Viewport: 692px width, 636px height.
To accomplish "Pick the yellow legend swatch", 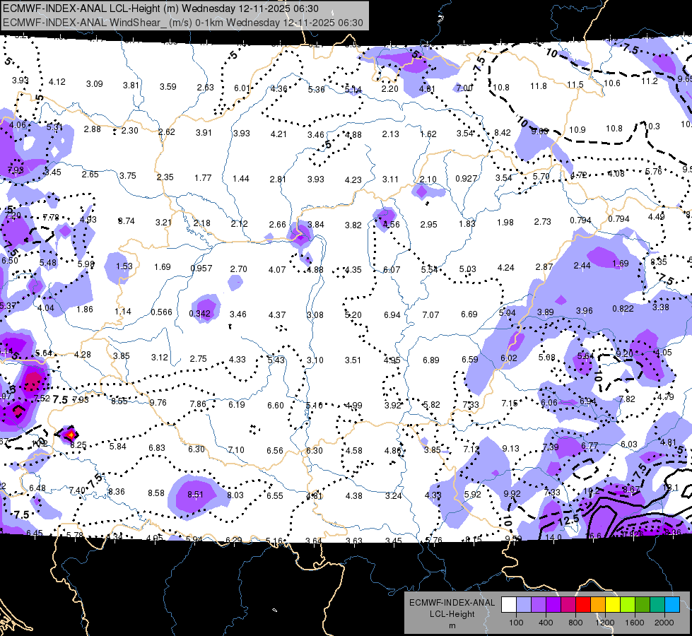I will pyautogui.click(x=613, y=605).
